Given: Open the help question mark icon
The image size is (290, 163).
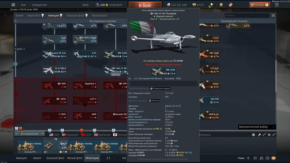Looking at the screenshot, I should click(277, 5).
